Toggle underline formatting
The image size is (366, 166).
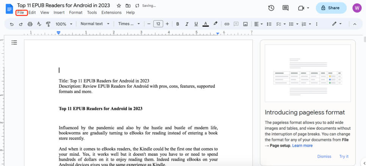196,24
